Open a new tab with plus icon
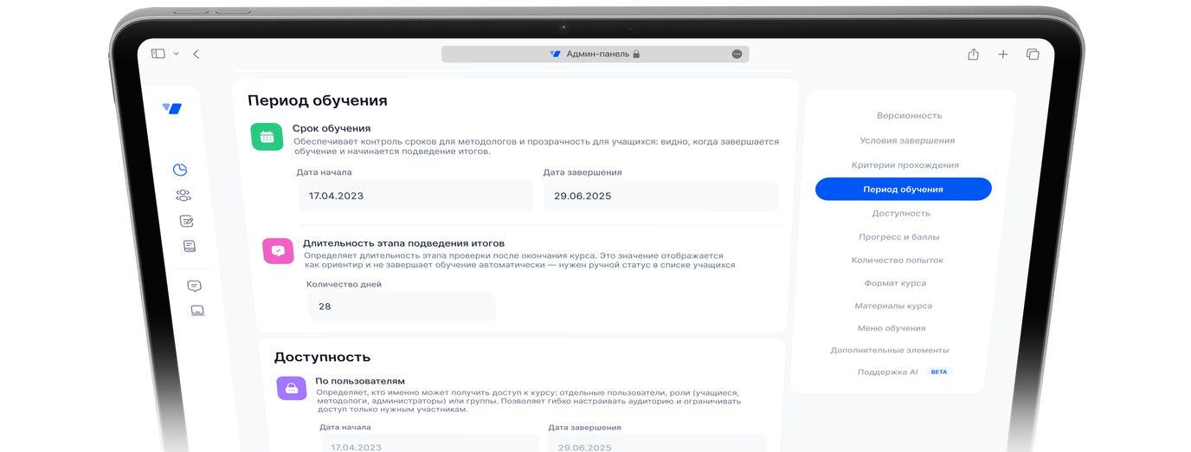 pyautogui.click(x=1002, y=54)
